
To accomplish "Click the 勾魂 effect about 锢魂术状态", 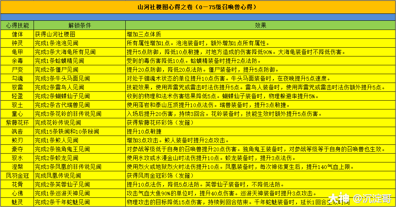I will 260,78.
